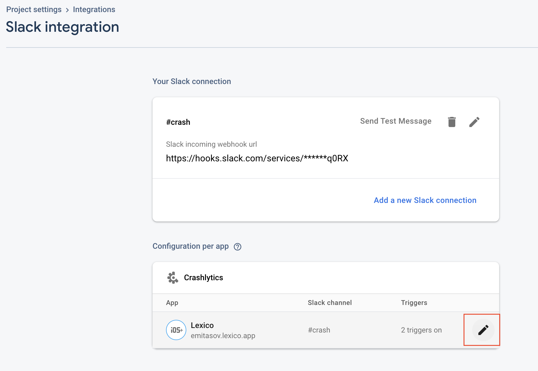Delete the #crash Slack connection via trash icon
Image resolution: width=538 pixels, height=371 pixels.
[452, 122]
